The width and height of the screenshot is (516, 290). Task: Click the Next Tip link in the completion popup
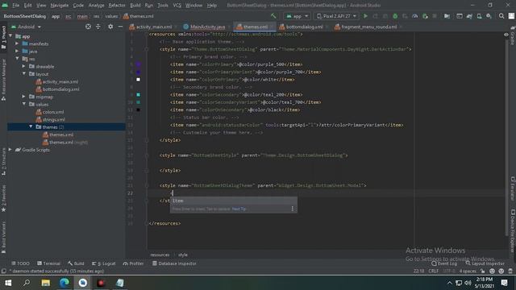click(239, 209)
